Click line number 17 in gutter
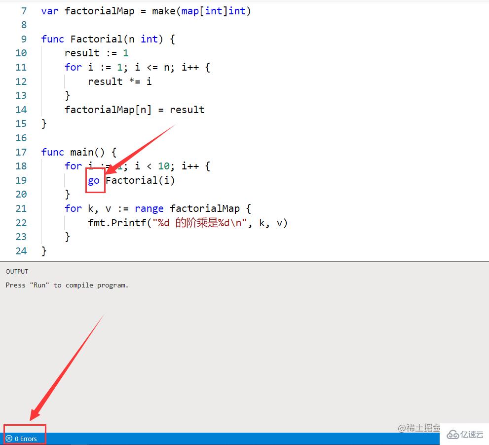This screenshot has width=489, height=445. pos(21,152)
